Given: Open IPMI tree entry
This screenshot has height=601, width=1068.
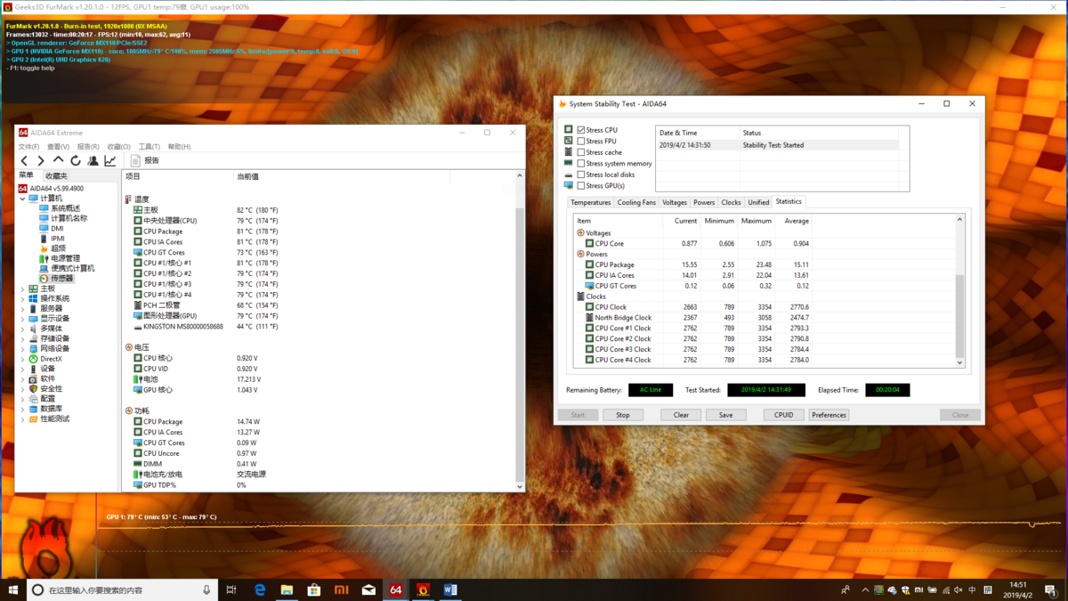Looking at the screenshot, I should point(58,239).
